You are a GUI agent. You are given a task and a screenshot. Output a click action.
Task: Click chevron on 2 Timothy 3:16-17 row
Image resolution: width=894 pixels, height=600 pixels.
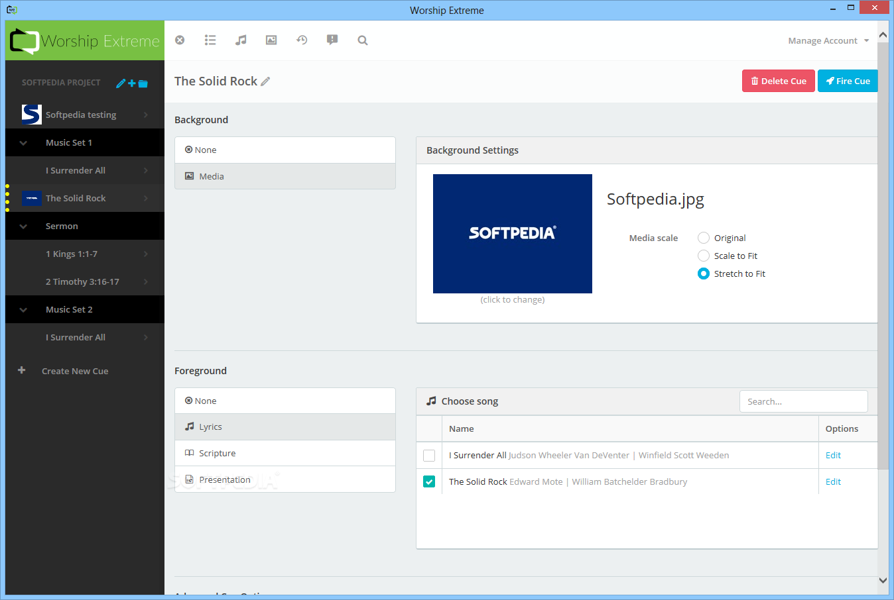(146, 281)
